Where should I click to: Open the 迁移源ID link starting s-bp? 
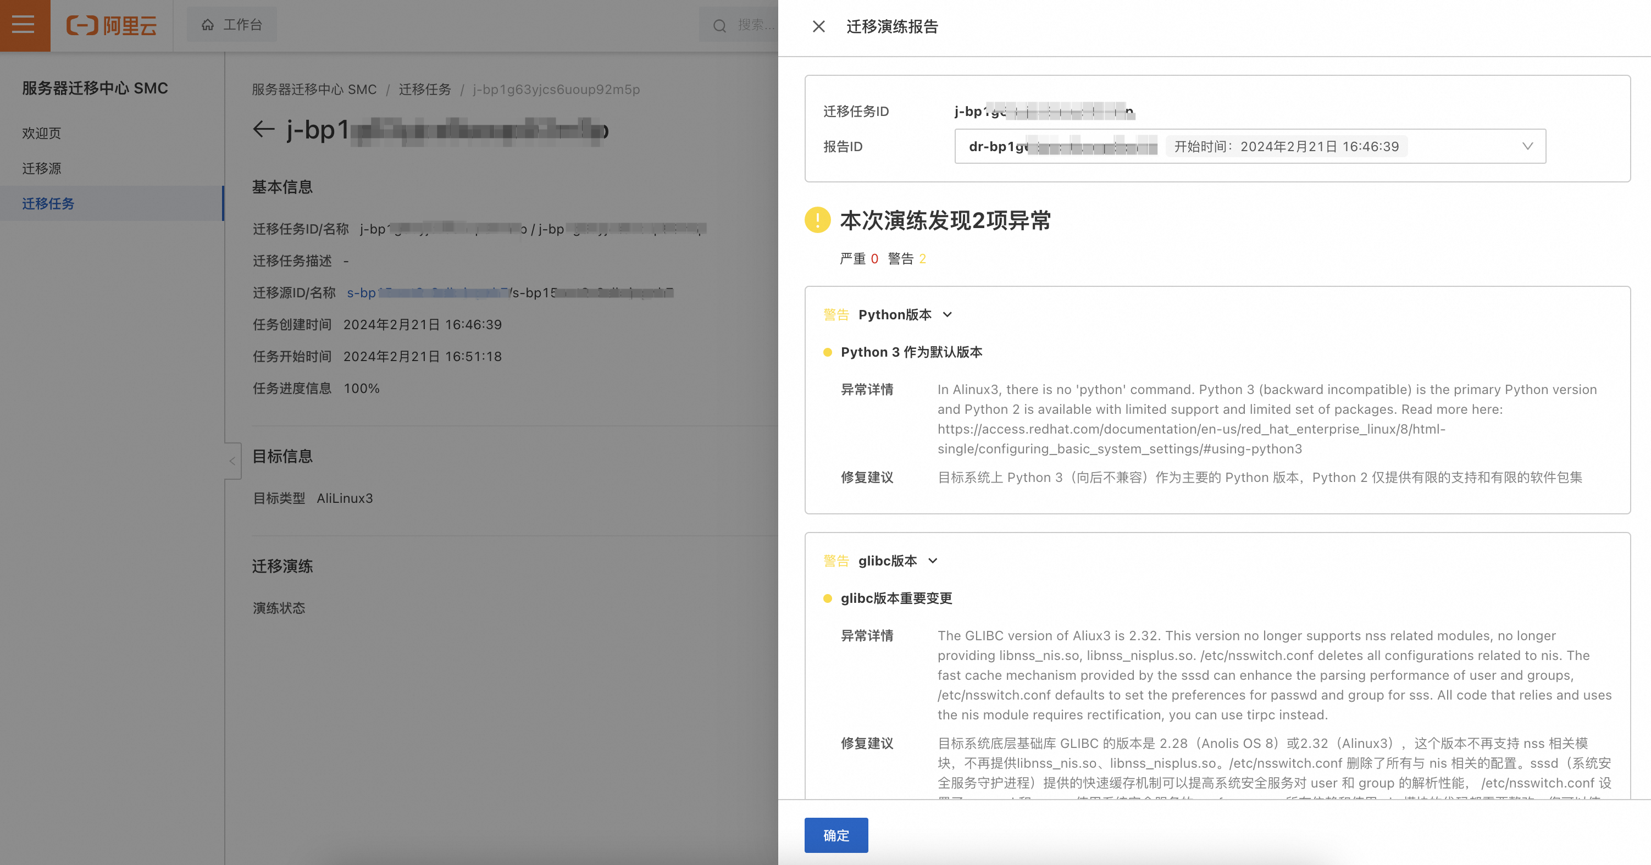tap(427, 293)
